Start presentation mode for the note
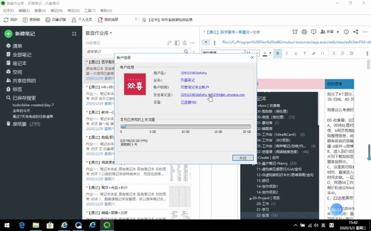Screen dimensions: 371x231 pyautogui.click(x=313, y=32)
